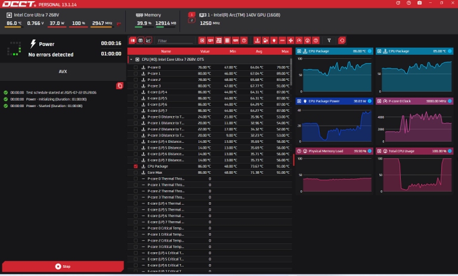Check the E-core (LP) 4 temperature checkbox
The image size is (458, 276).
pyautogui.click(x=135, y=92)
